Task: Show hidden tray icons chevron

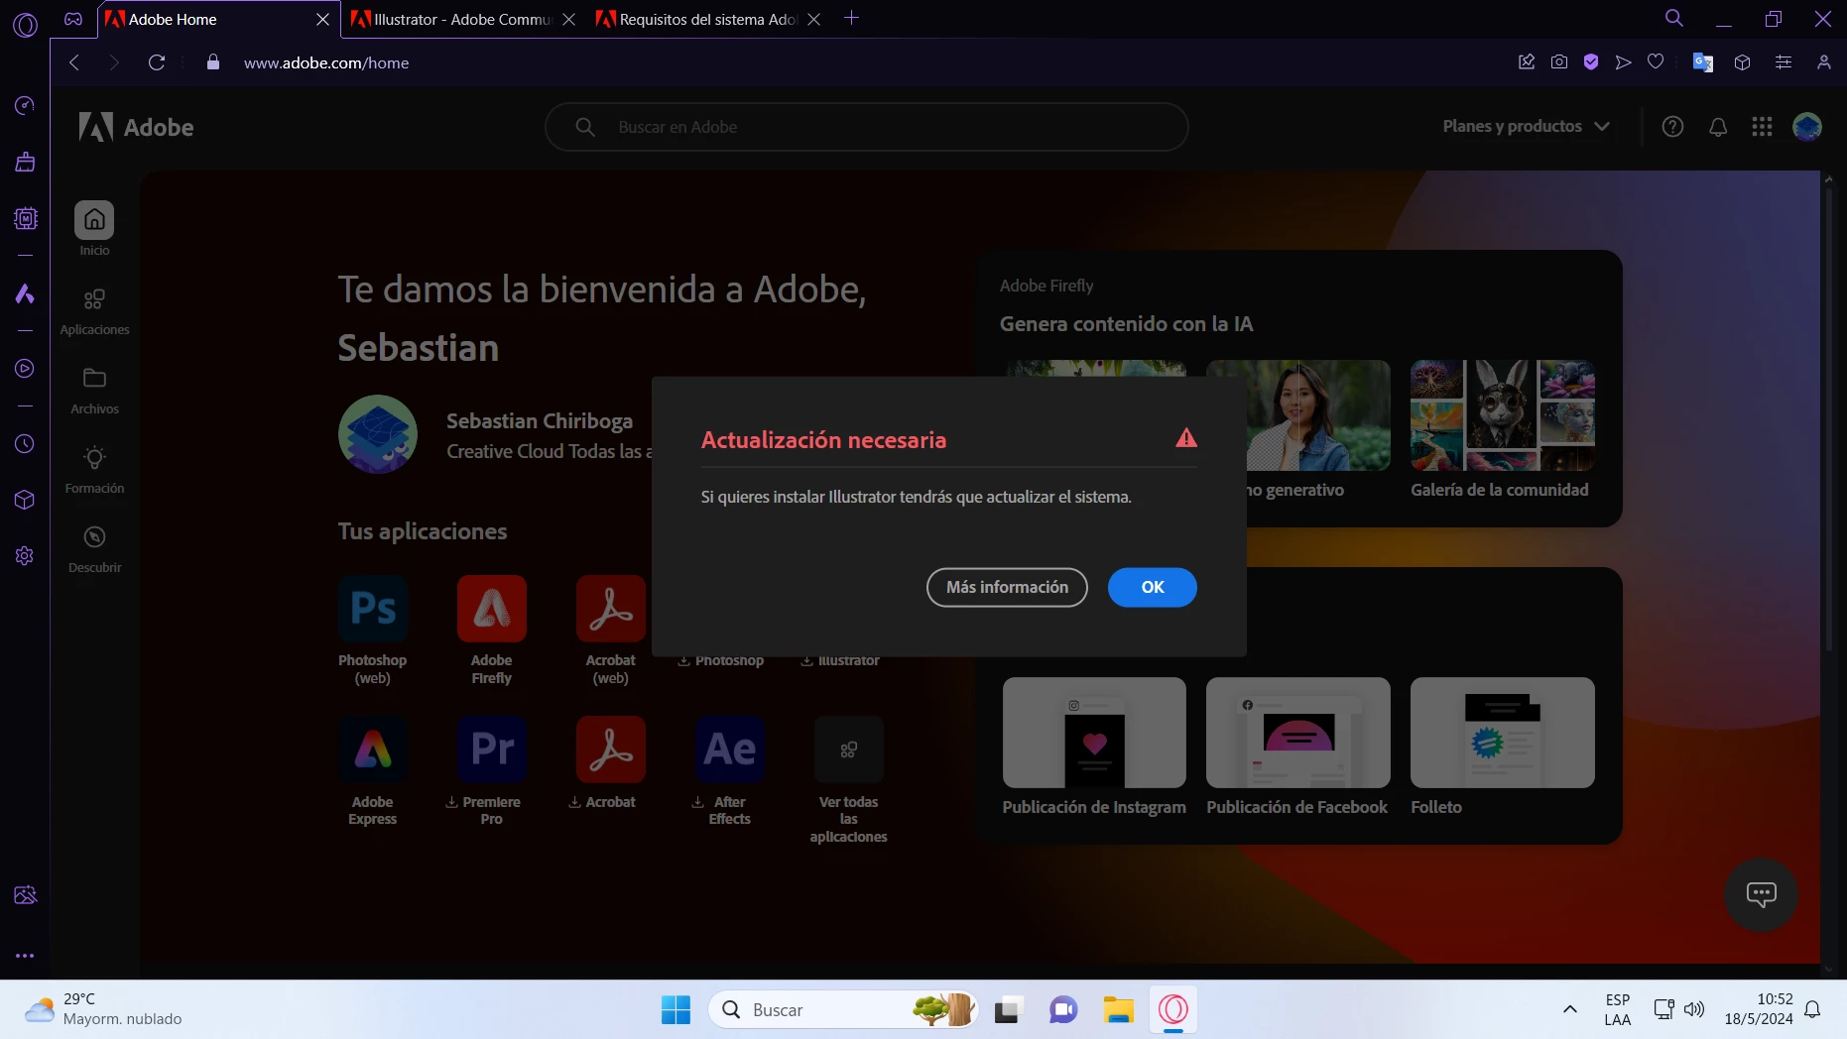Action: (x=1569, y=1009)
